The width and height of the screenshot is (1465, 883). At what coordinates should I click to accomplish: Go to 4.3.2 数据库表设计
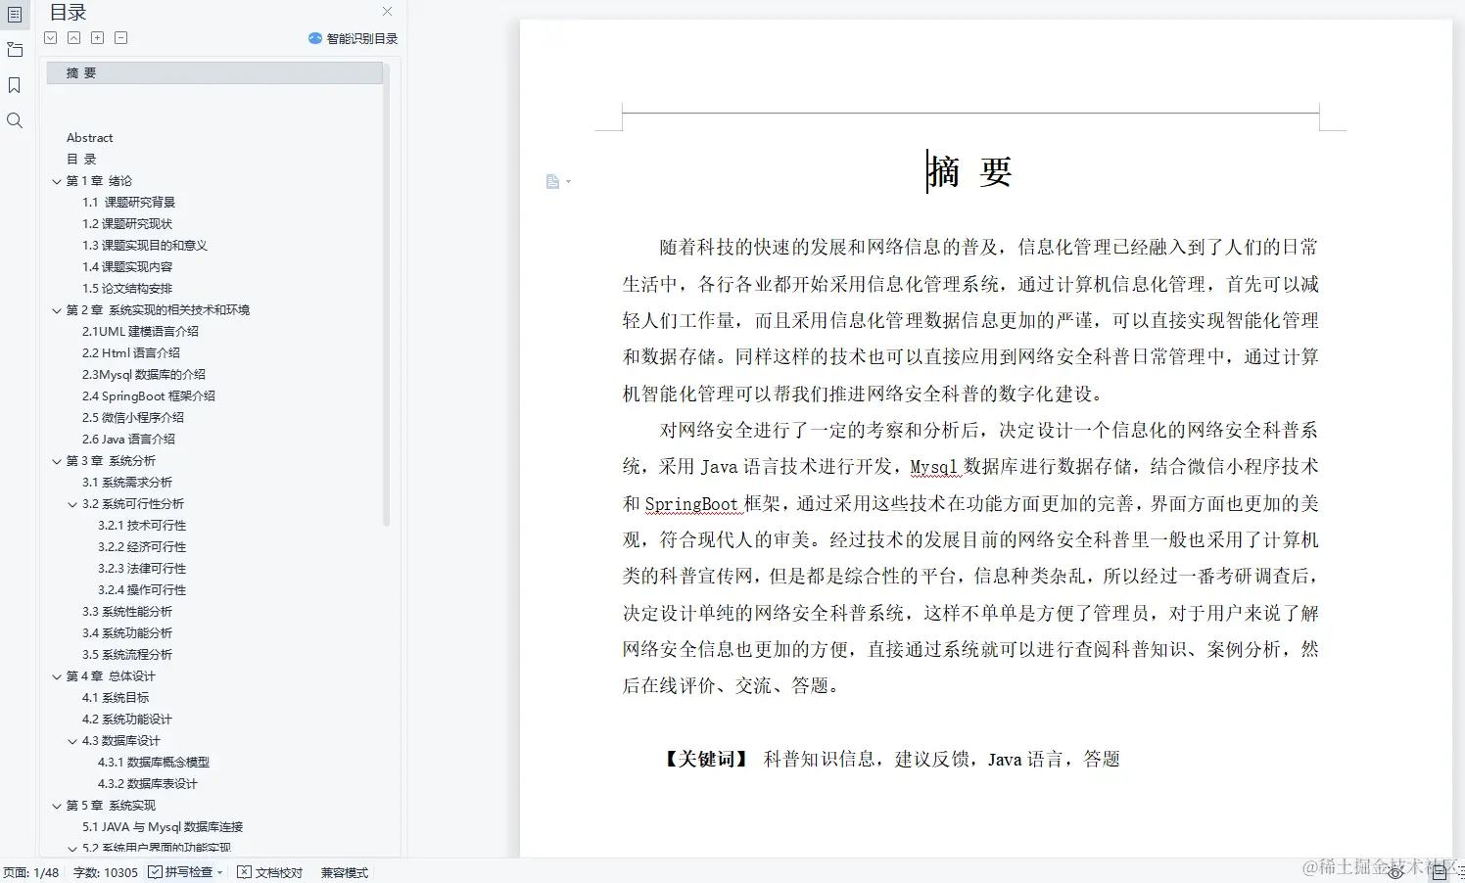click(x=148, y=784)
